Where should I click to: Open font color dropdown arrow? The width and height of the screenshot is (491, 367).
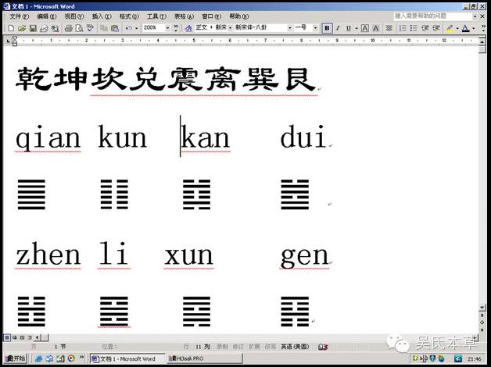[x=474, y=28]
